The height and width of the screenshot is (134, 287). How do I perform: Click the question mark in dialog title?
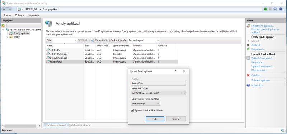pyautogui.click(x=175, y=71)
